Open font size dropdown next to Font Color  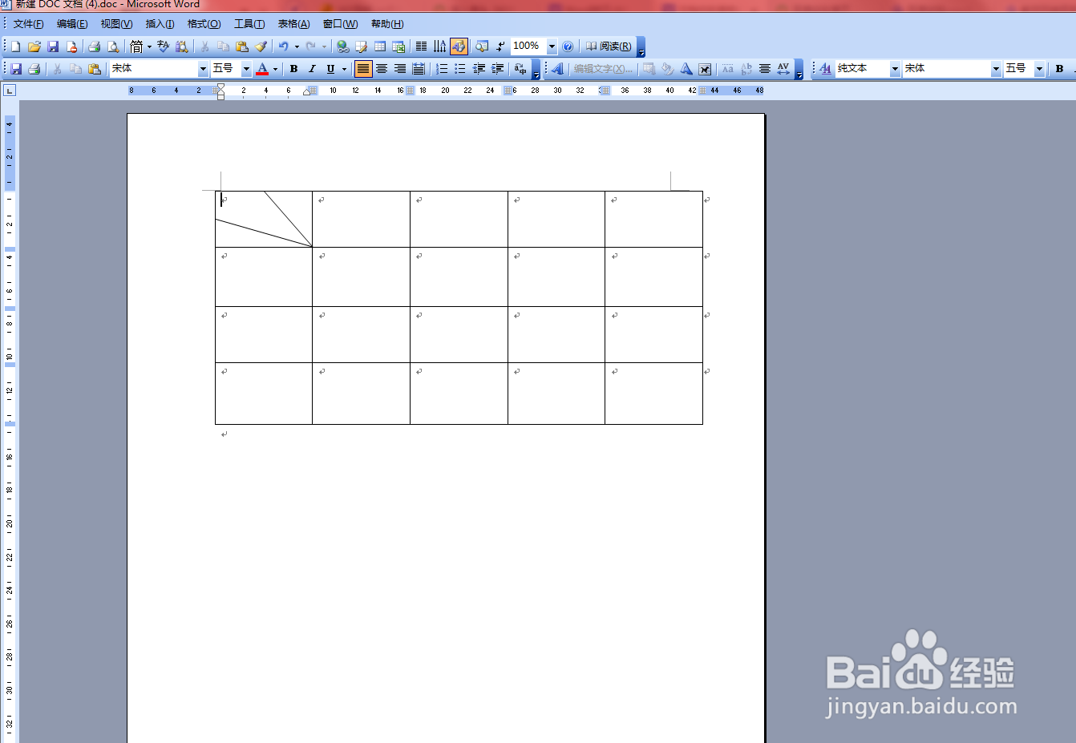[246, 69]
